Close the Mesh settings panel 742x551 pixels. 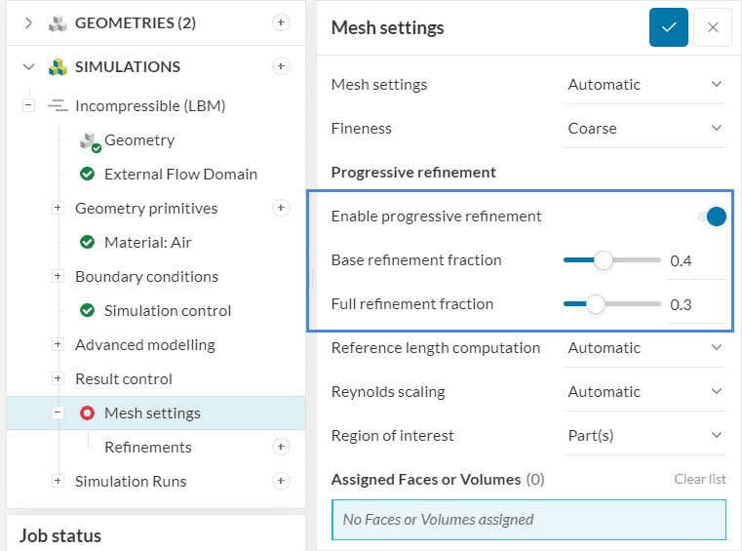tap(713, 27)
